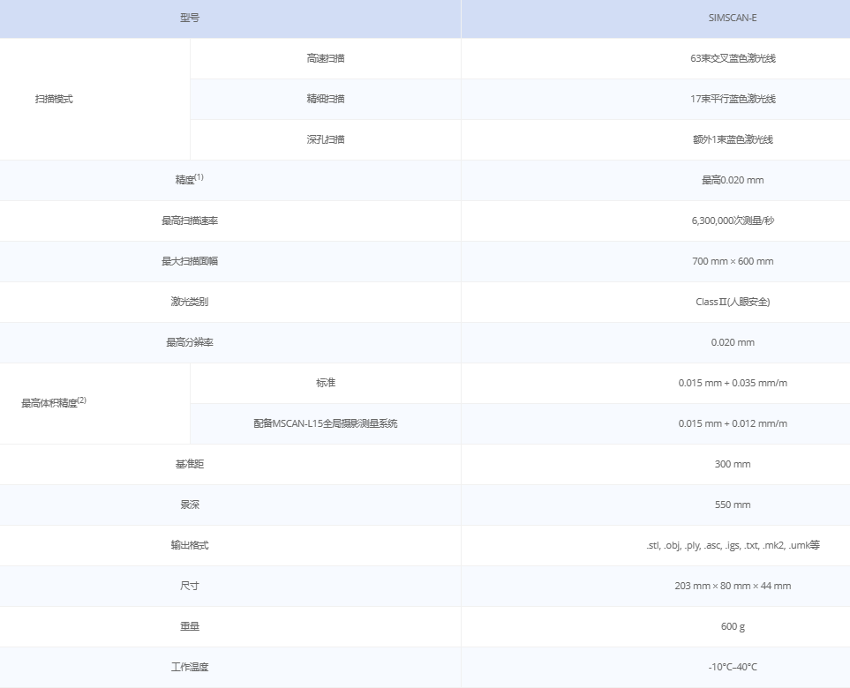Click the 额外1束蓝色激光线 cell
The width and height of the screenshot is (850, 688).
pos(732,139)
